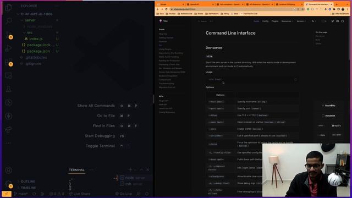352x198 pixels.
Task: Open the Extensions view with badge
Action: pos(9,62)
